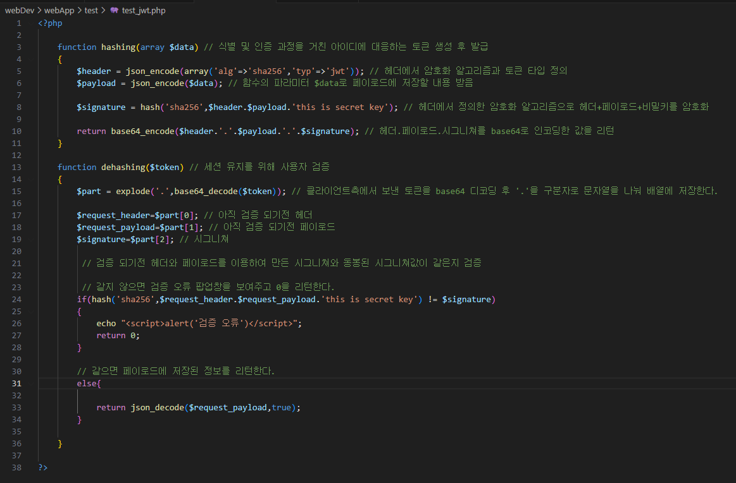736x483 pixels.
Task: Click line number 13 in the gutter
Action: point(16,167)
